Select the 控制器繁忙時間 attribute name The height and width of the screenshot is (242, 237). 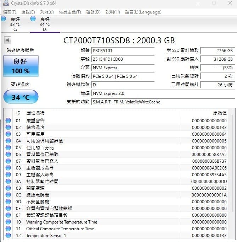coord(42,181)
